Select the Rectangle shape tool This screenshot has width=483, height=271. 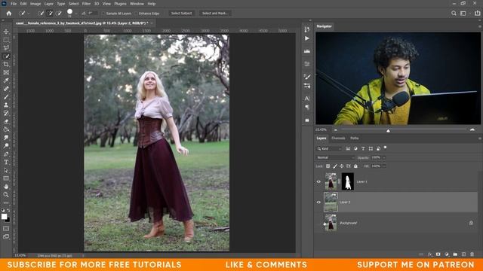[x=6, y=178]
